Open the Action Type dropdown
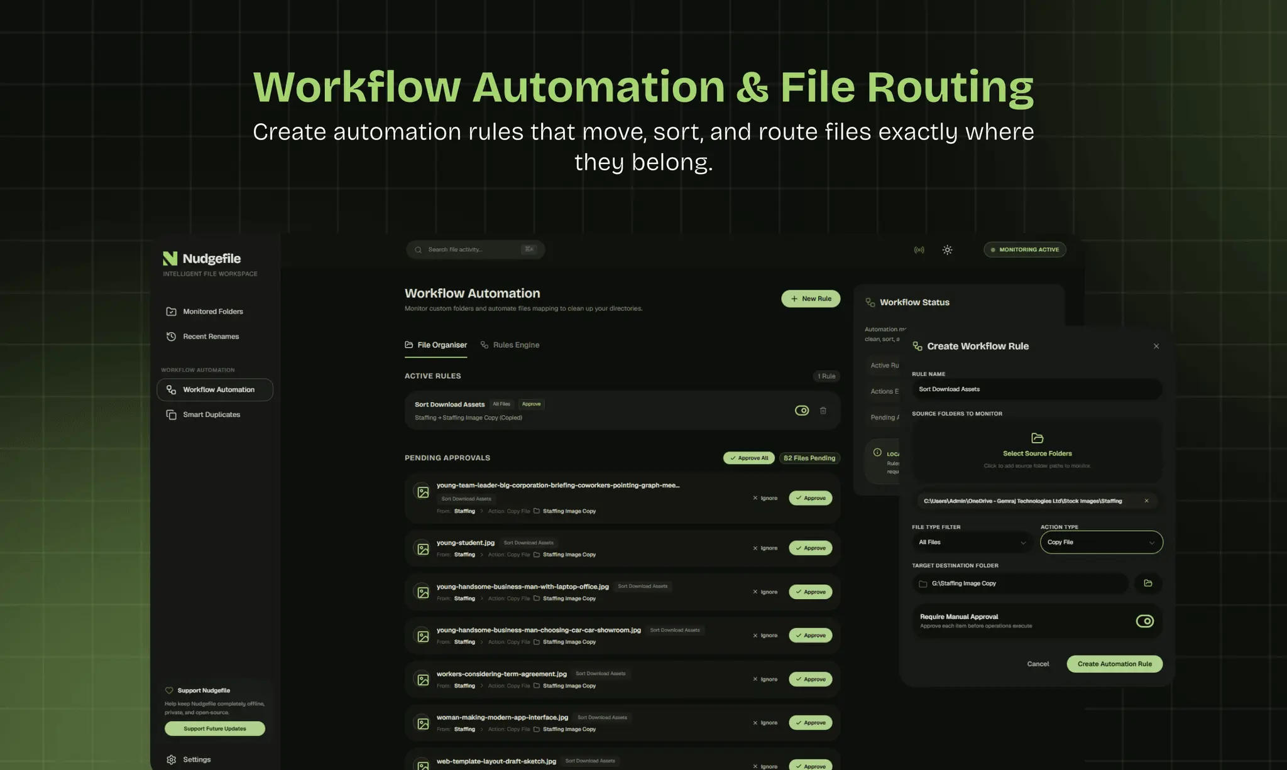Screen dimensions: 1287x770 pos(1102,543)
